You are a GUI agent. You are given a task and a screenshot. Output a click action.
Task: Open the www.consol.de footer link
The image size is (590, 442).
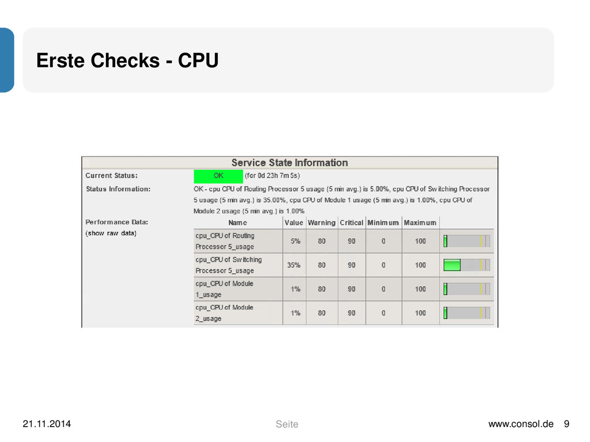pyautogui.click(x=521, y=424)
